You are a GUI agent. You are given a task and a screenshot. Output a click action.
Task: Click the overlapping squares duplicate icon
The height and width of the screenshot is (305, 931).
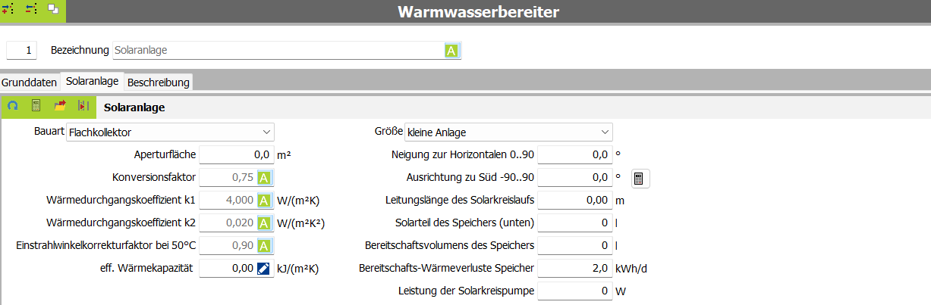point(53,9)
